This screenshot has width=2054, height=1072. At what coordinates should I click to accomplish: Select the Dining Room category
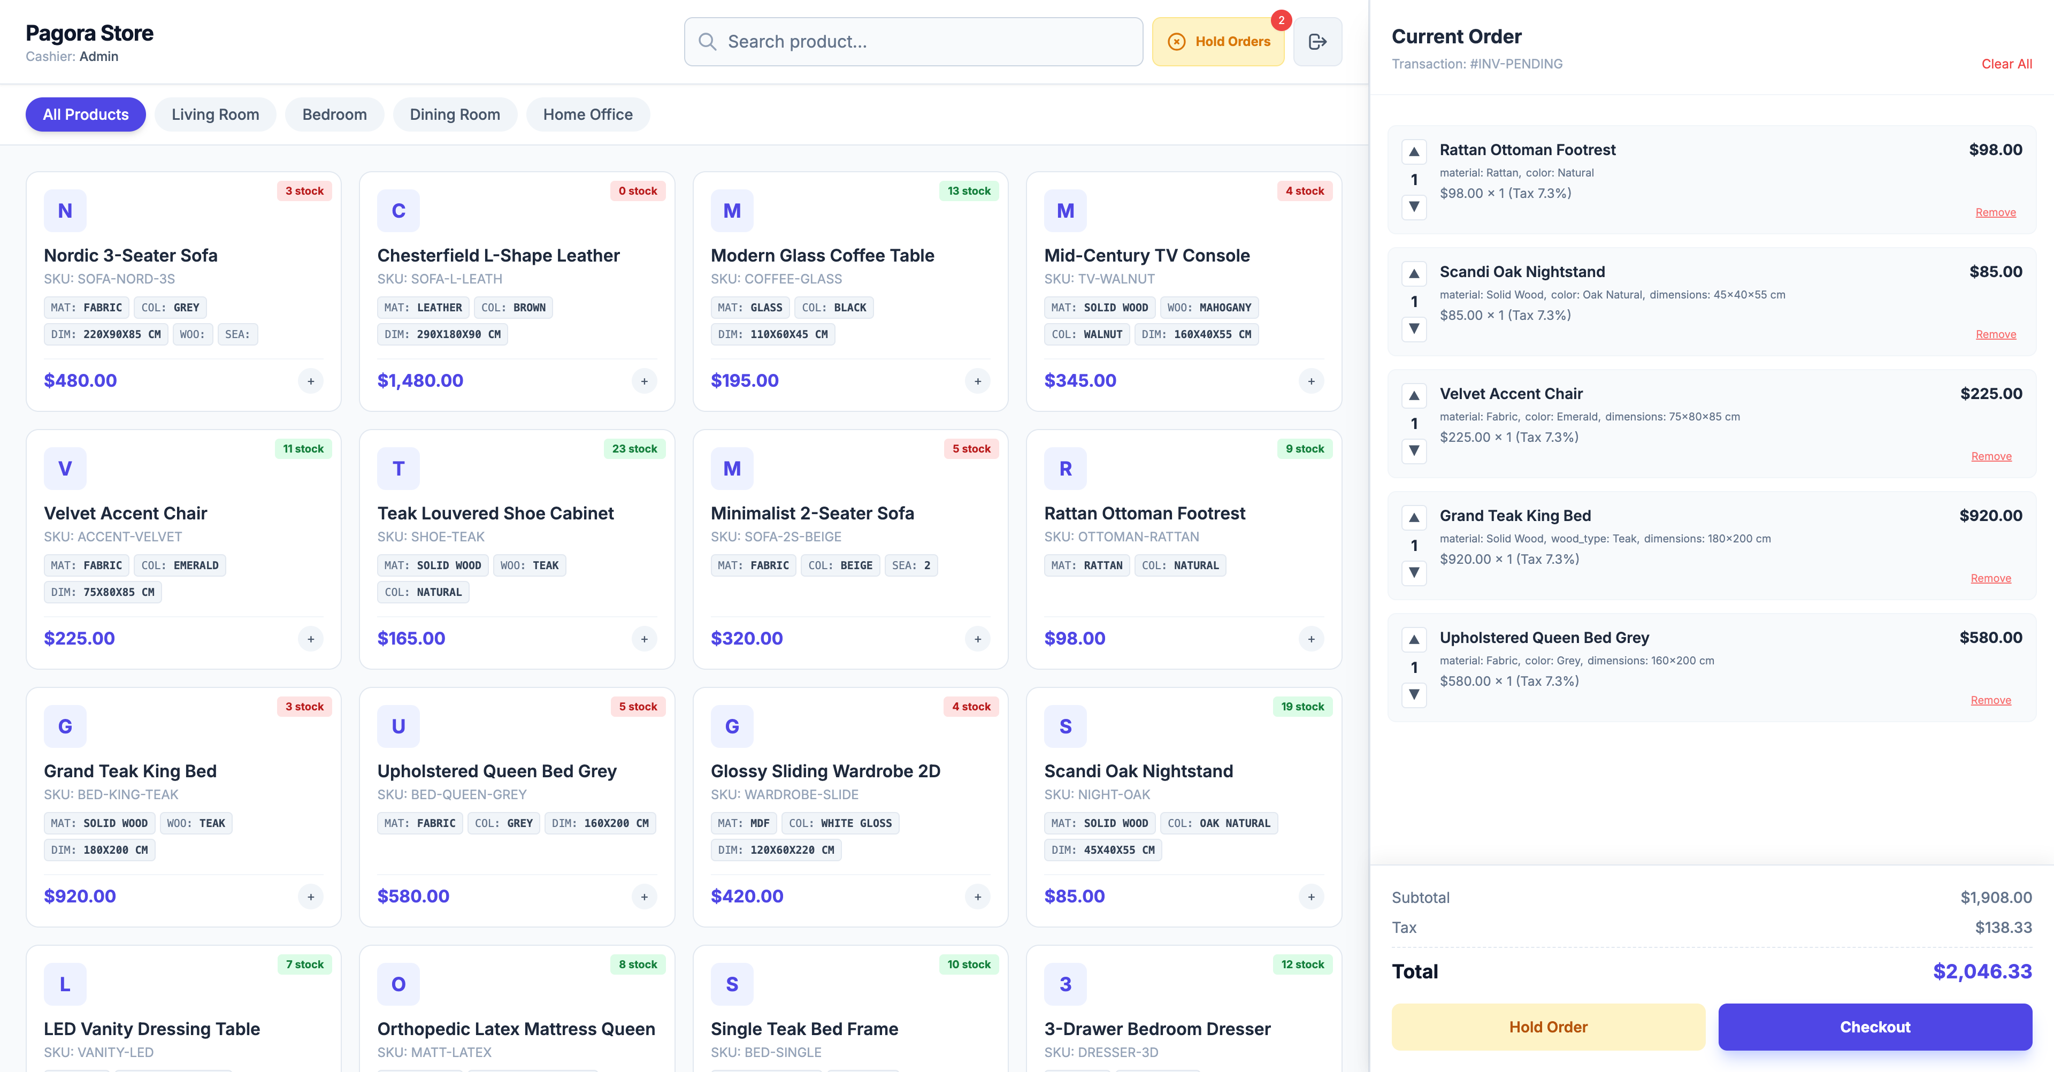click(455, 115)
